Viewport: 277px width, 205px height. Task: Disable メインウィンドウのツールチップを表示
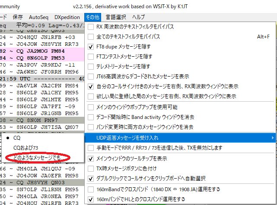(x=91, y=159)
